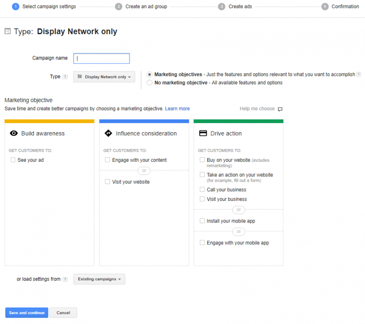Screen dimensions: 365x324
Task: Select the No marketing objective radio button
Action: tap(150, 82)
